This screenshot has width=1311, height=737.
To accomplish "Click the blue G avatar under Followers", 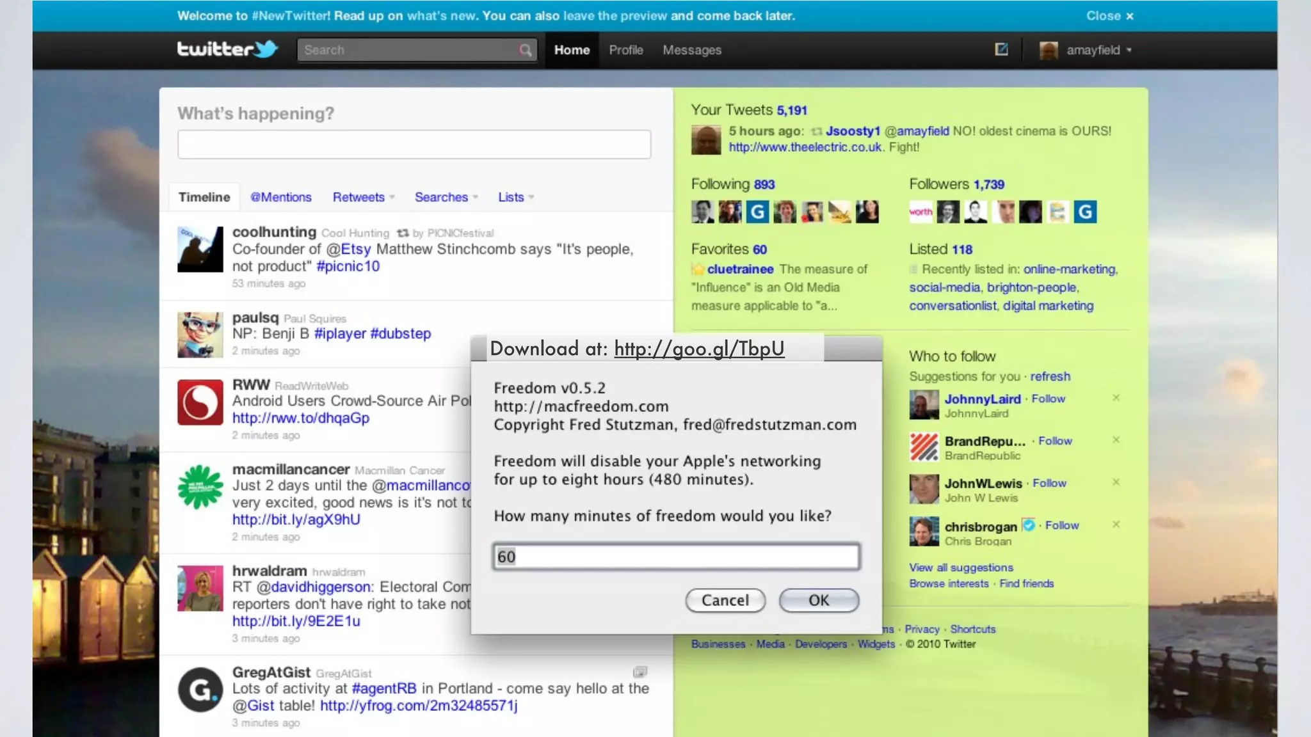I will pos(1085,212).
